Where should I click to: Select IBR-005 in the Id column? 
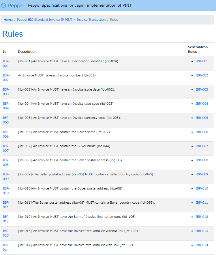click(x=6, y=120)
